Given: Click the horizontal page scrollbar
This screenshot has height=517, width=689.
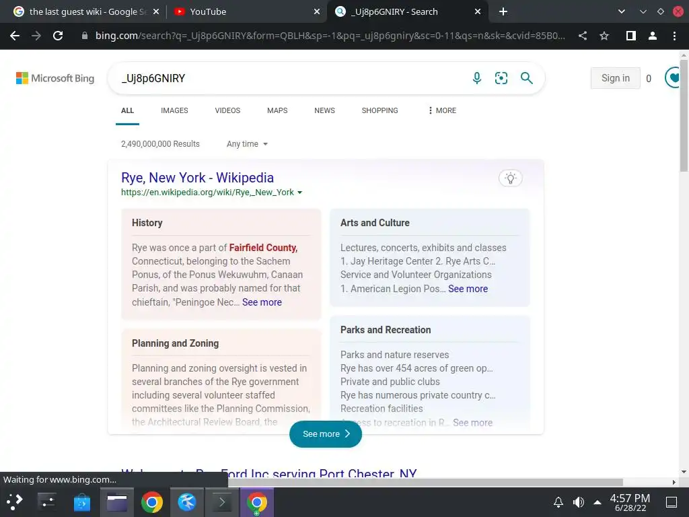Looking at the screenshot, I should pos(425,482).
